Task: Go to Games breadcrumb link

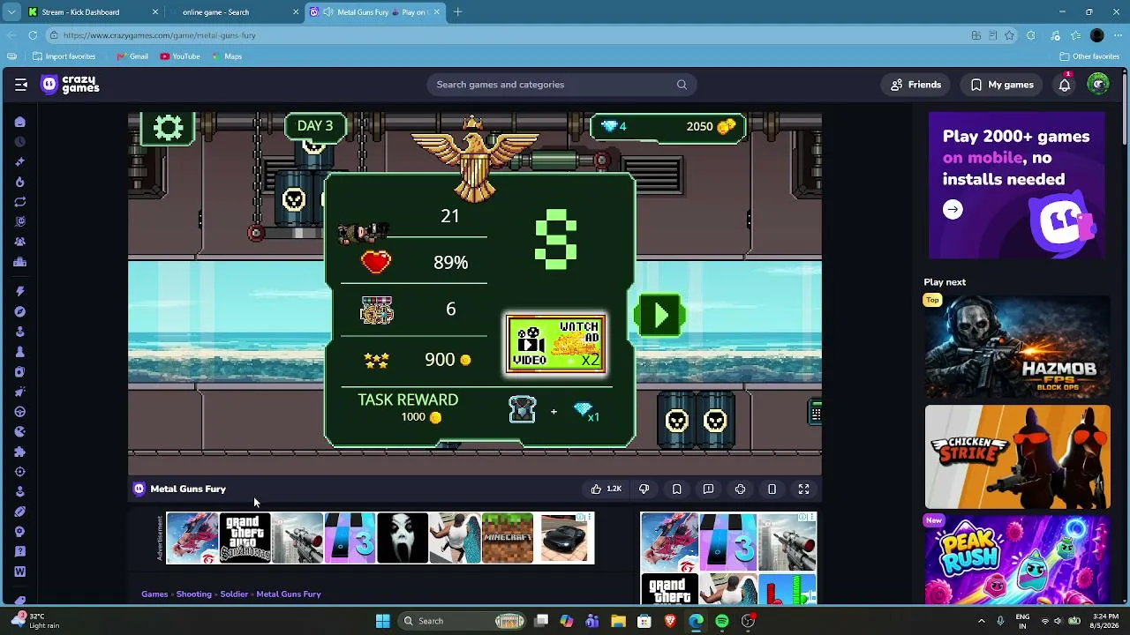Action: [154, 594]
